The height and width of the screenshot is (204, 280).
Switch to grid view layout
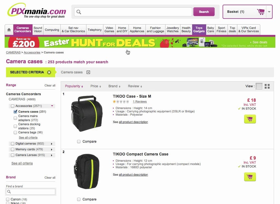[x=267, y=86]
